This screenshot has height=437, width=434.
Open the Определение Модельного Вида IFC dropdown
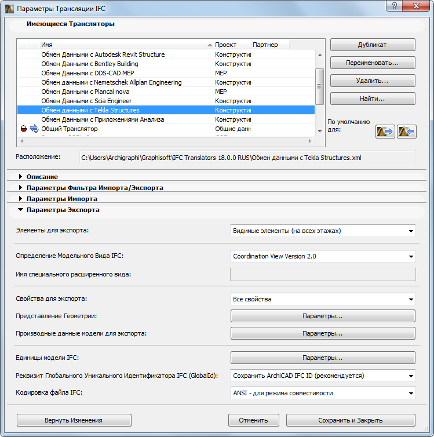point(323,256)
